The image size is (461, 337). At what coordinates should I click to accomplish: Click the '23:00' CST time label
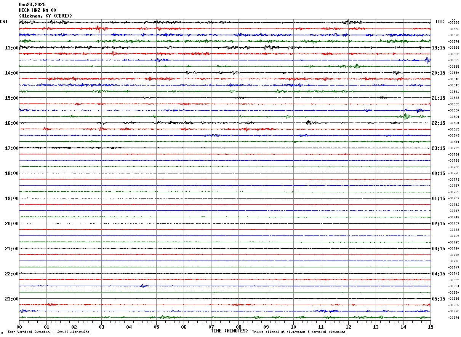pos(11,299)
